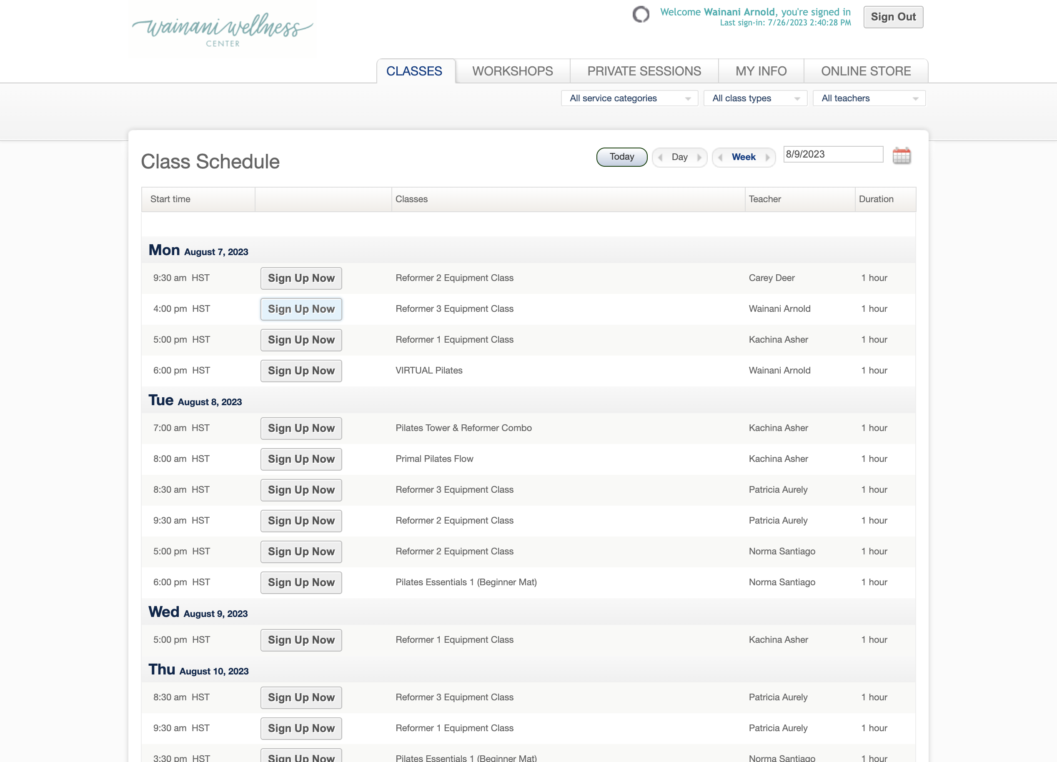
Task: Sign up for Thursday 8:30 am Reformer 3
Action: point(301,698)
